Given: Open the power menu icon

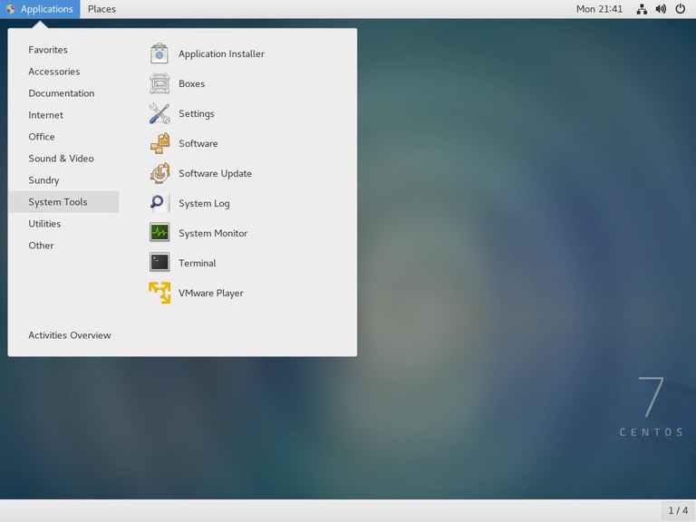Looking at the screenshot, I should pyautogui.click(x=680, y=9).
